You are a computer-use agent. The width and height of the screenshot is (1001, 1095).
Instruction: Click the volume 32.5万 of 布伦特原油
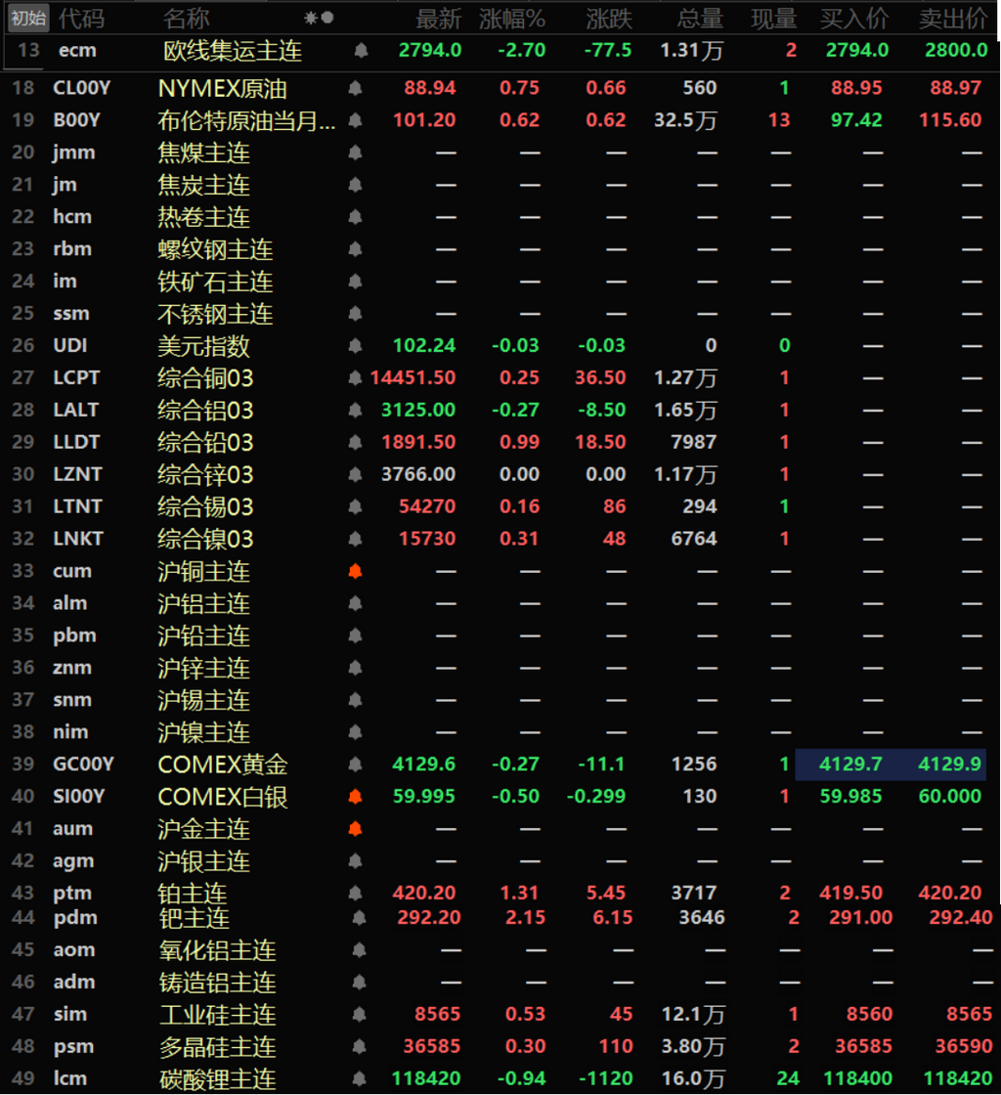(685, 121)
